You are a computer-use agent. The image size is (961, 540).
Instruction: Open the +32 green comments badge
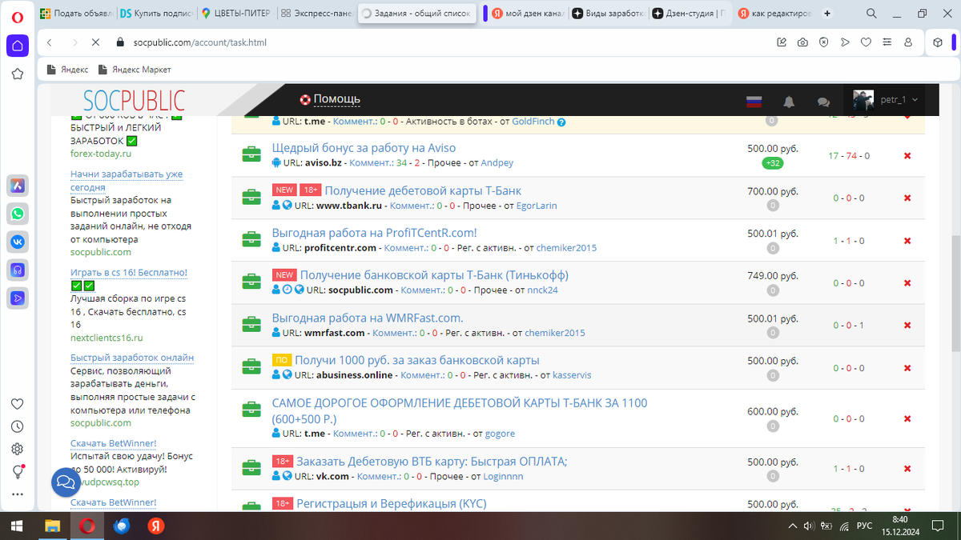click(x=772, y=163)
